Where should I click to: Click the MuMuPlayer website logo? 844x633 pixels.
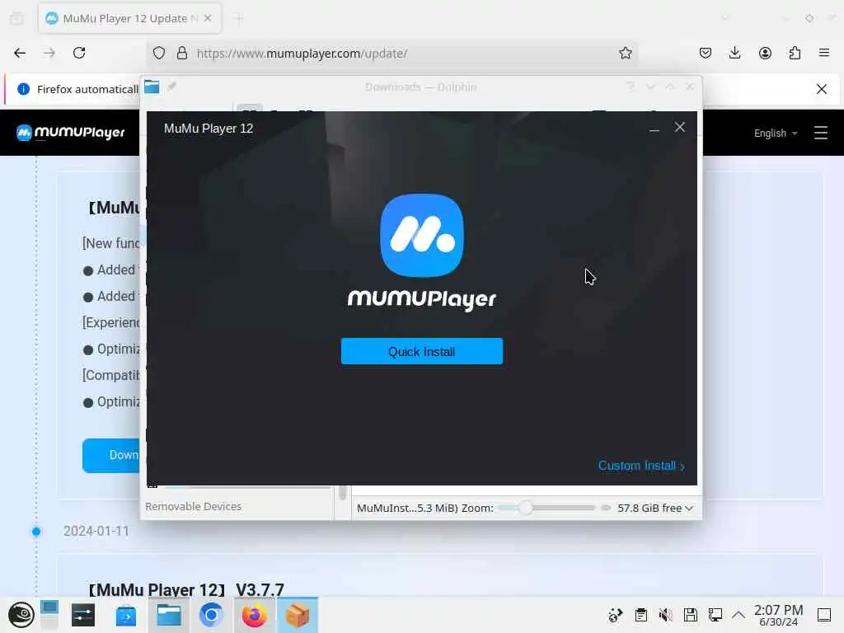tap(70, 133)
